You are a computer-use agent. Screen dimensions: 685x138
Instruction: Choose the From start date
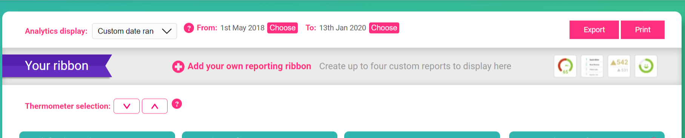click(x=282, y=28)
